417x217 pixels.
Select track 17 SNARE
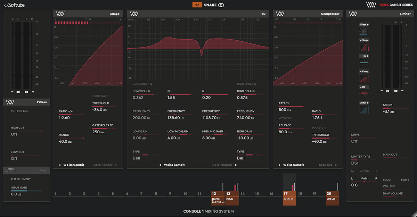coord(289,198)
